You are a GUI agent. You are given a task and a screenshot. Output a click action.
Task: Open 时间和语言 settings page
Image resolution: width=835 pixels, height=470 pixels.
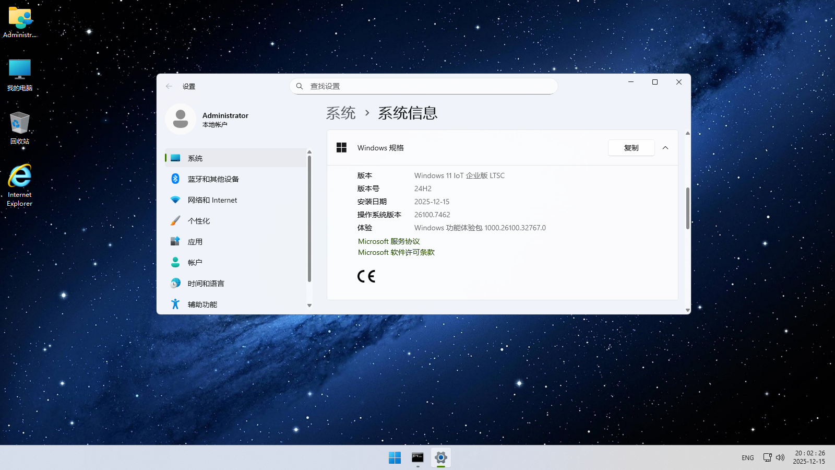click(235, 284)
